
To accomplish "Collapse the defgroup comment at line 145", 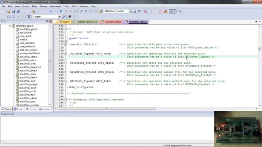I will click(65, 100).
